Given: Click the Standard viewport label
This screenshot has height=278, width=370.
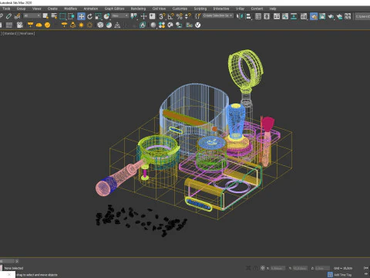Looking at the screenshot, I should (10, 33).
